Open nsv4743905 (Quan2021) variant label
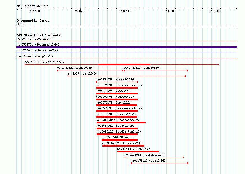 (x=113, y=91)
